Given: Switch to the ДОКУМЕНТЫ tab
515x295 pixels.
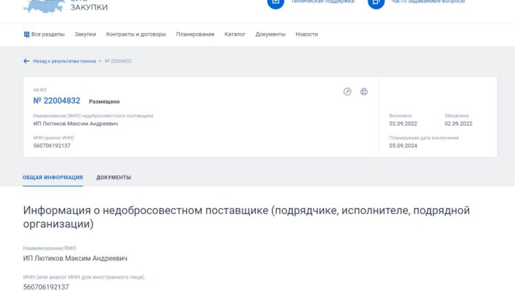Looking at the screenshot, I should point(113,178).
